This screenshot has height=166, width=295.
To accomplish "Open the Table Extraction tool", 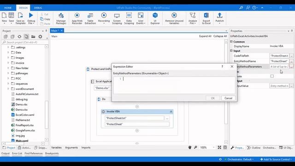I will click(90, 18).
